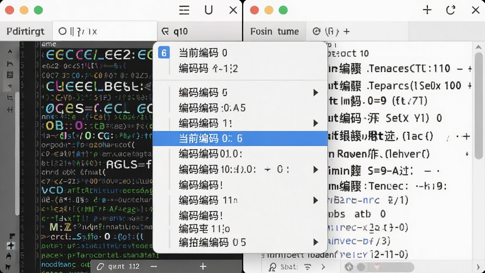Image resolution: width=485 pixels, height=273 pixels.
Task: Select menu item 当前编码 0
Action: click(x=240, y=53)
